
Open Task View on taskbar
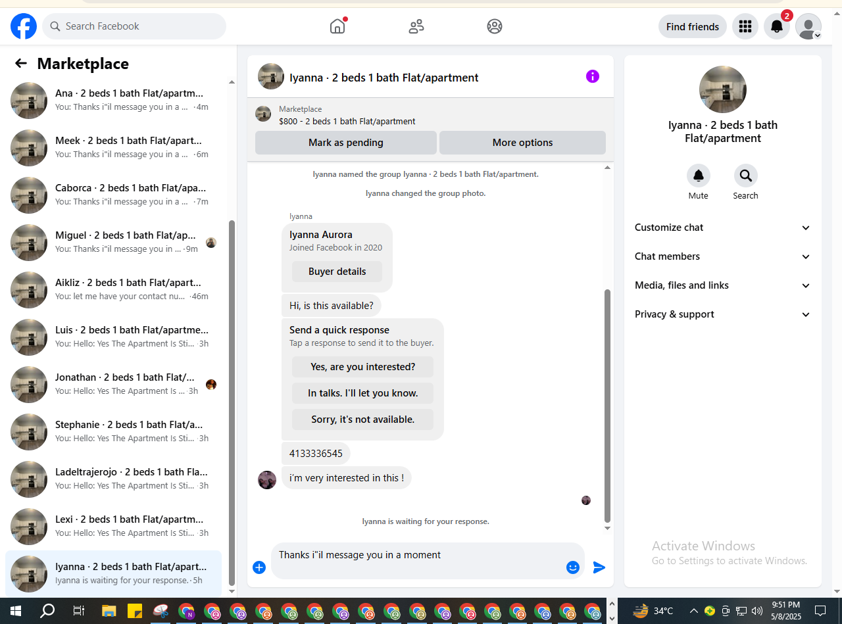pos(78,611)
